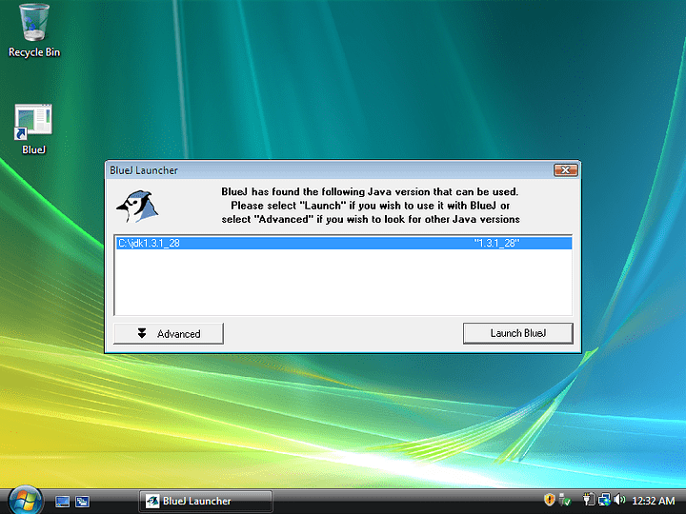Image resolution: width=686 pixels, height=514 pixels.
Task: Click the "1.3.1_28" version text
Action: coord(497,243)
